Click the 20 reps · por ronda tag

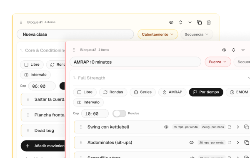[211, 143]
